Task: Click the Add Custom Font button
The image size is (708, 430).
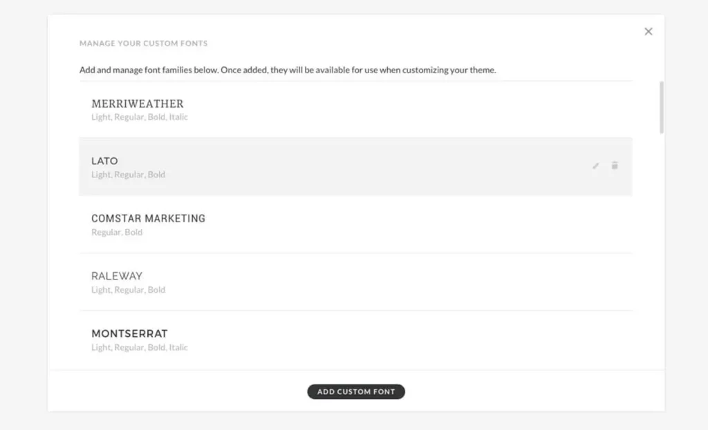Action: (356, 391)
